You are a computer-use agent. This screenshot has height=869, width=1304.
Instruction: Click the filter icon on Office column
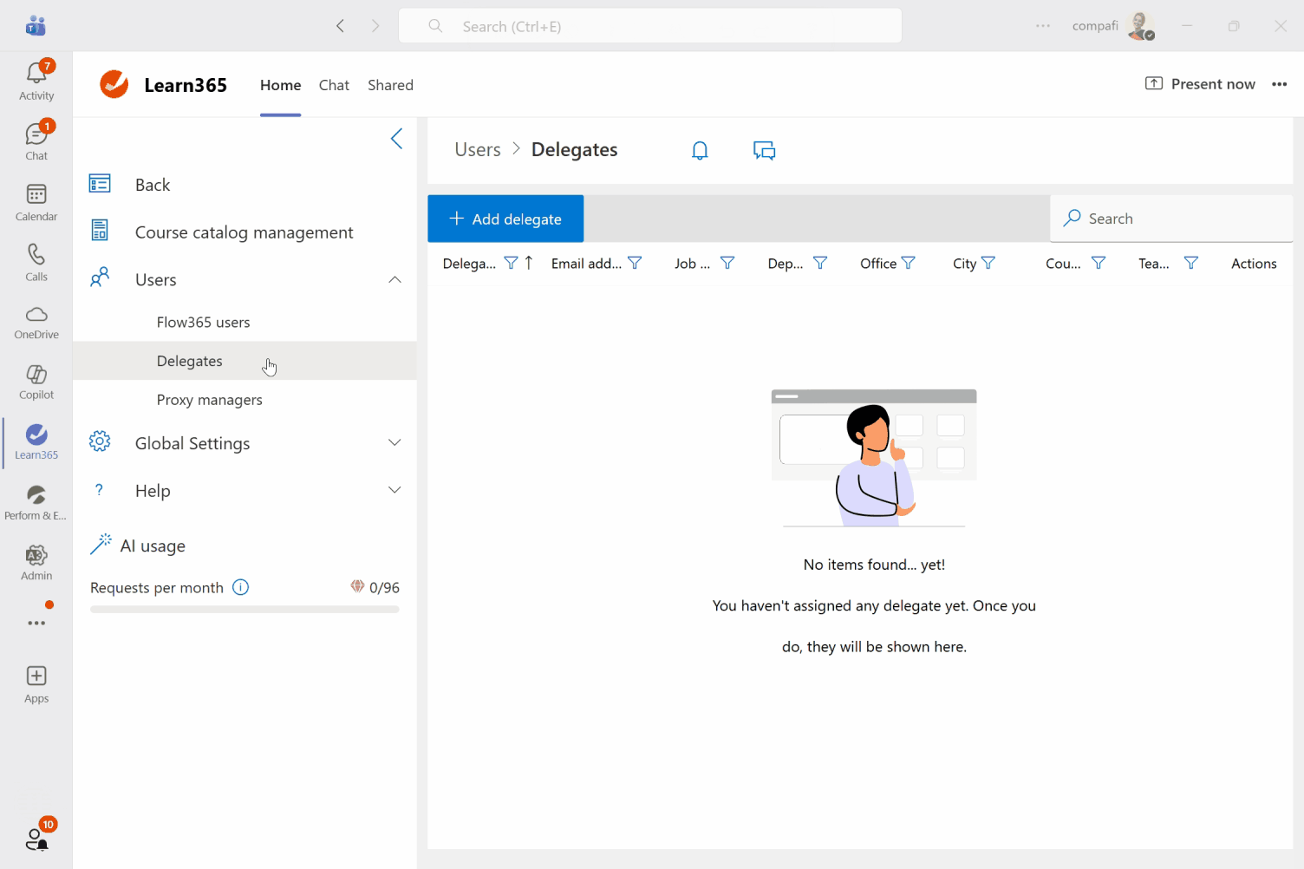tap(908, 264)
